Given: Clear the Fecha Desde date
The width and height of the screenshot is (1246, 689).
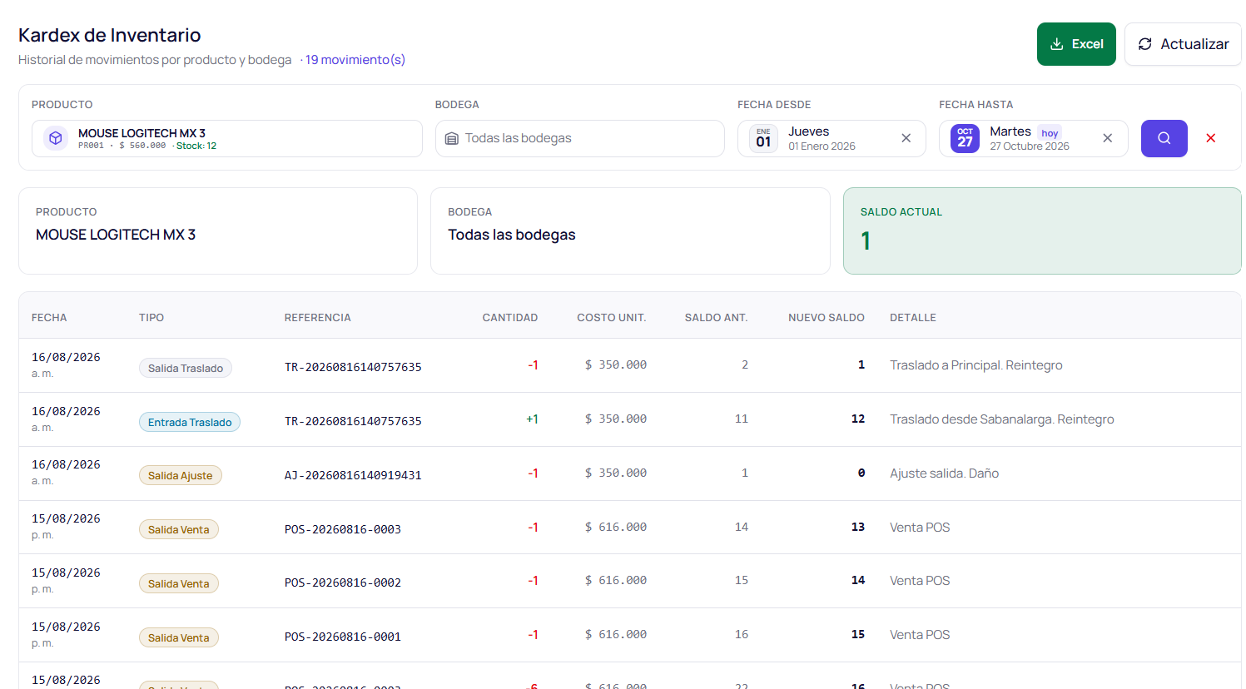Looking at the screenshot, I should pyautogui.click(x=906, y=138).
